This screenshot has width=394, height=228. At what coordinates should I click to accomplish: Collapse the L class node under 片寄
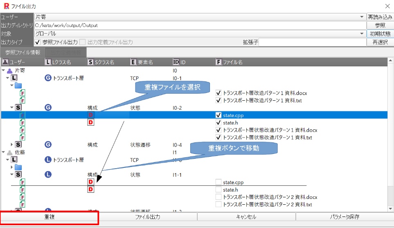click(x=7, y=78)
